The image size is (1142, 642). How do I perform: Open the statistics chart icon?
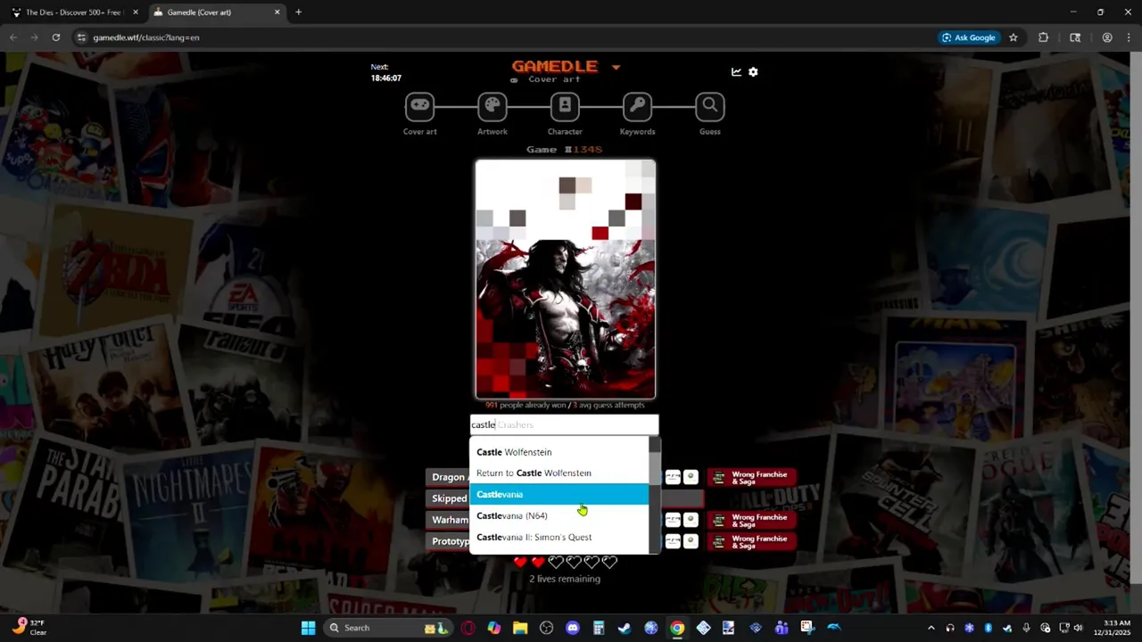coord(736,72)
